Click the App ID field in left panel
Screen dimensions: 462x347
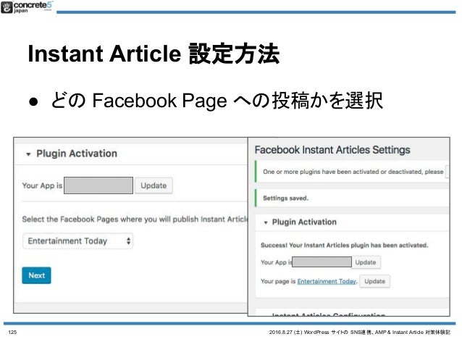click(98, 185)
